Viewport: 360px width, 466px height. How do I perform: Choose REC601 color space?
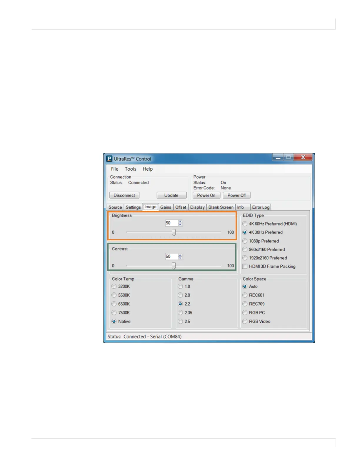pos(254,295)
